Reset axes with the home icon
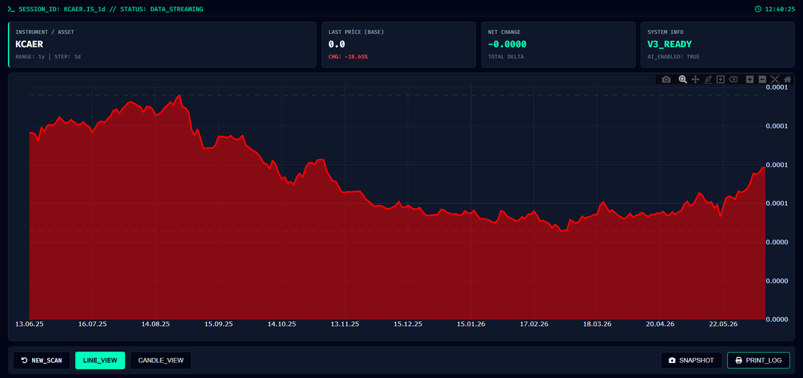Screen dimensions: 803x378 pos(788,79)
